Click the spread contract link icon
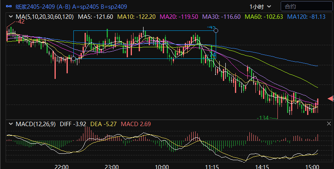 coord(8,6)
